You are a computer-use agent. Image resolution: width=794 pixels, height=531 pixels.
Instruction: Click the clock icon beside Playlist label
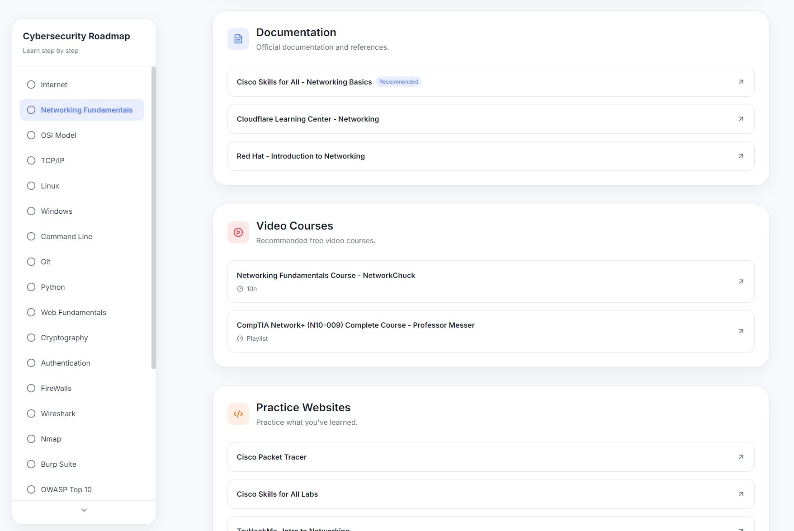click(x=240, y=338)
